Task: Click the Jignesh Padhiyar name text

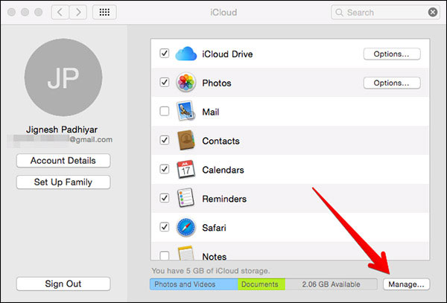Action: 62,130
